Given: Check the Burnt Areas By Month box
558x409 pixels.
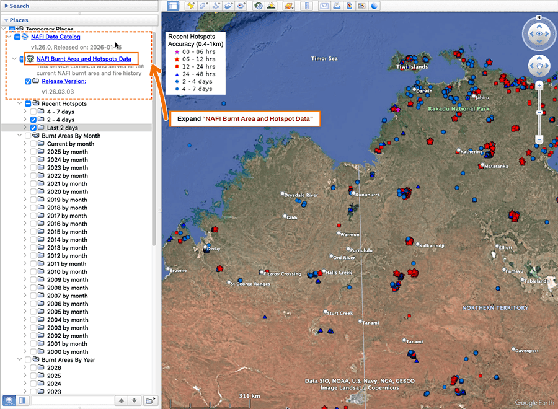Looking at the screenshot, I should [28, 136].
